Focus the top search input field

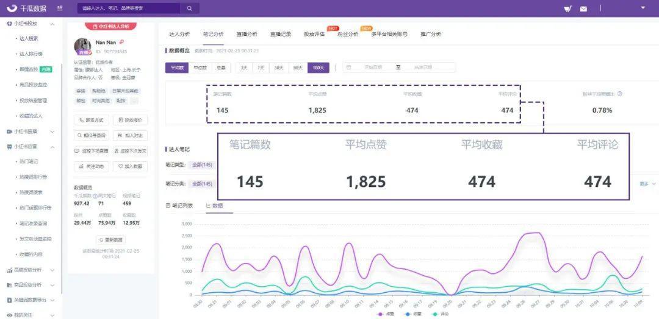[x=128, y=9]
